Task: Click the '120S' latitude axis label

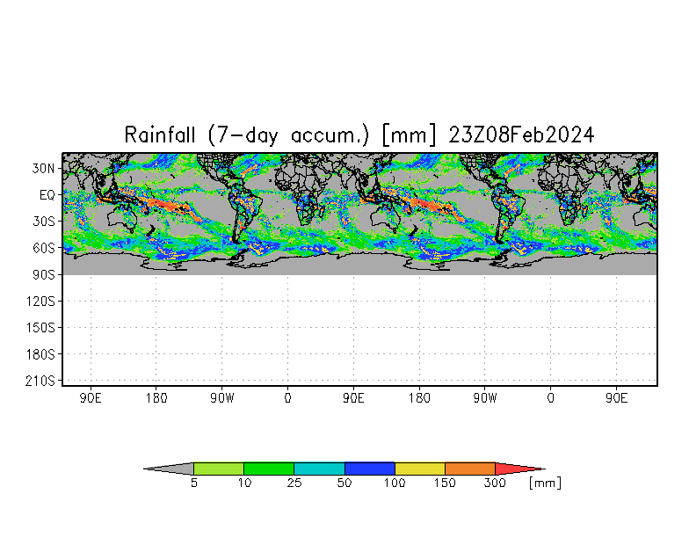Action: click(40, 302)
